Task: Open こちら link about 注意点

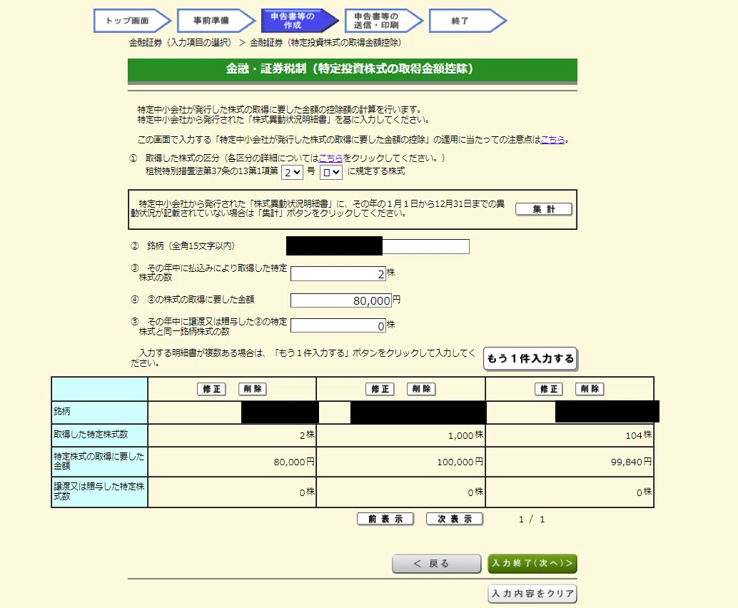Action: [x=552, y=140]
